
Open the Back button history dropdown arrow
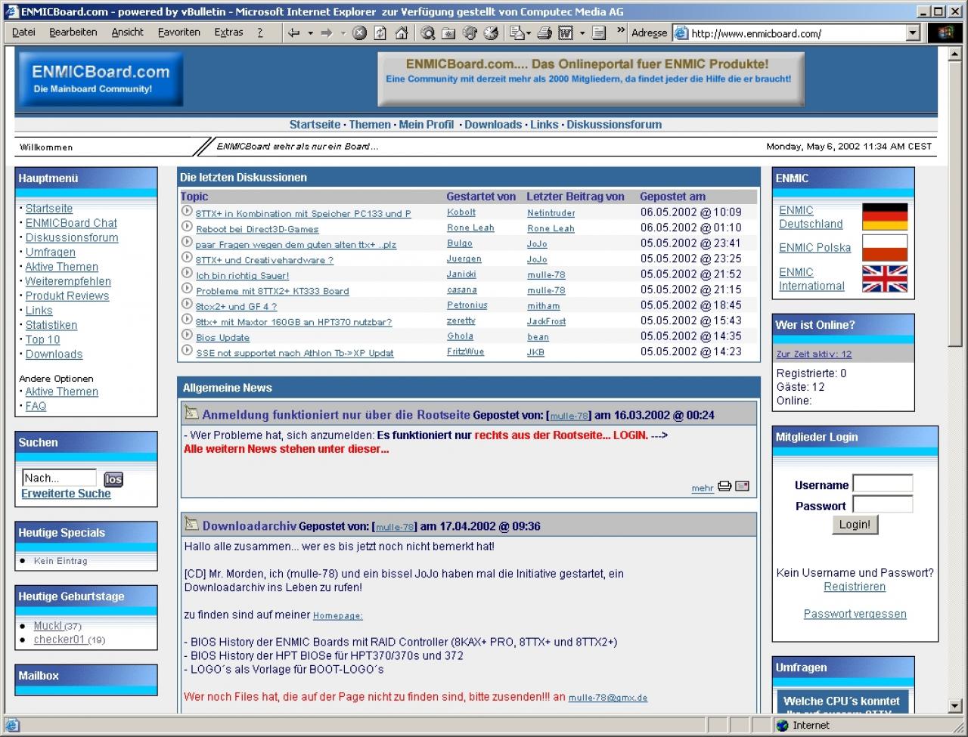point(310,33)
